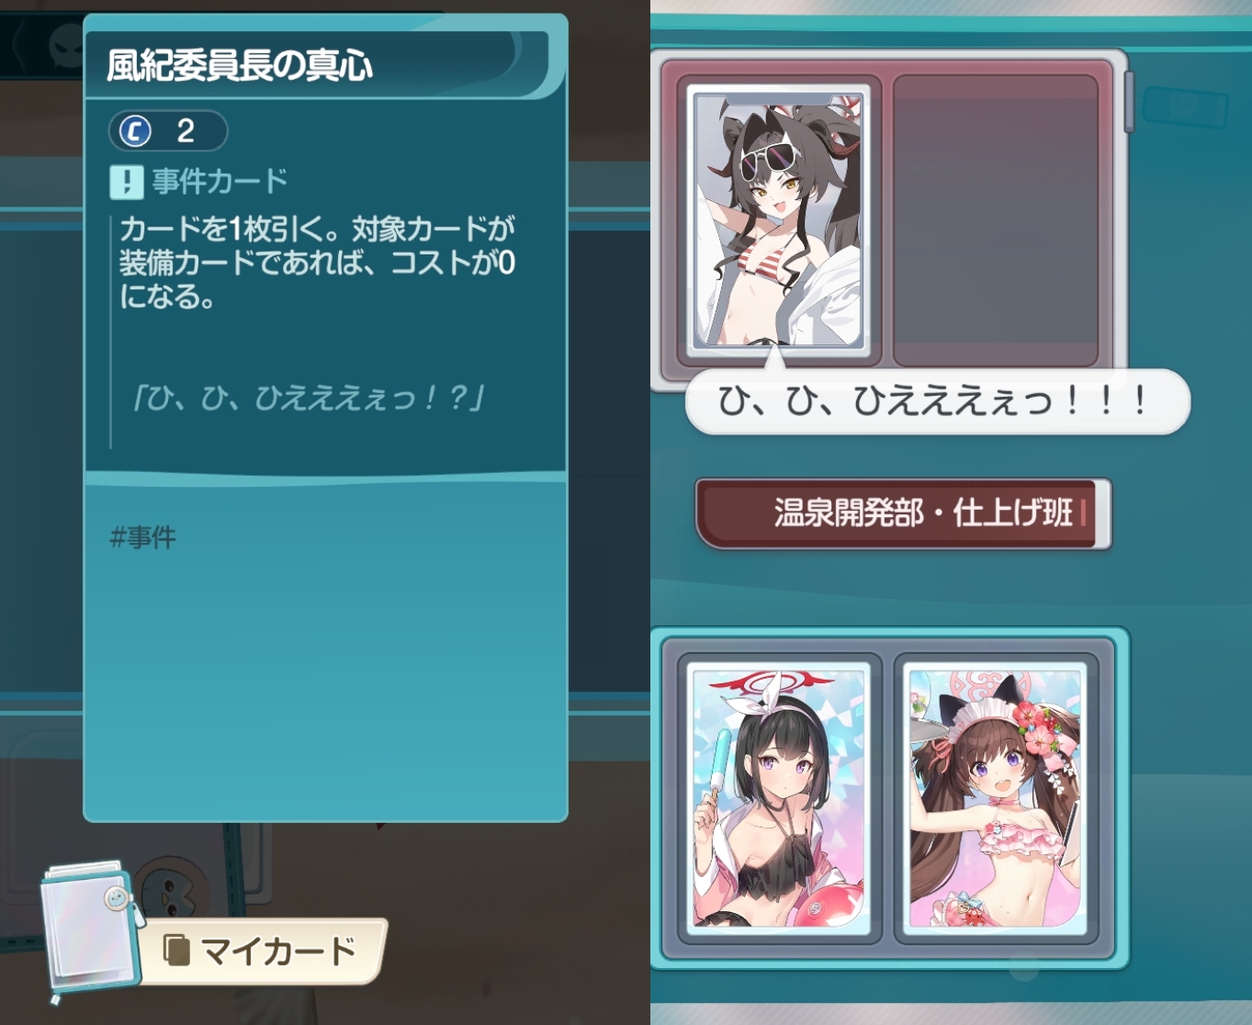The height and width of the screenshot is (1025, 1252).
Task: Click the empty opponent card slot
Action: click(996, 220)
